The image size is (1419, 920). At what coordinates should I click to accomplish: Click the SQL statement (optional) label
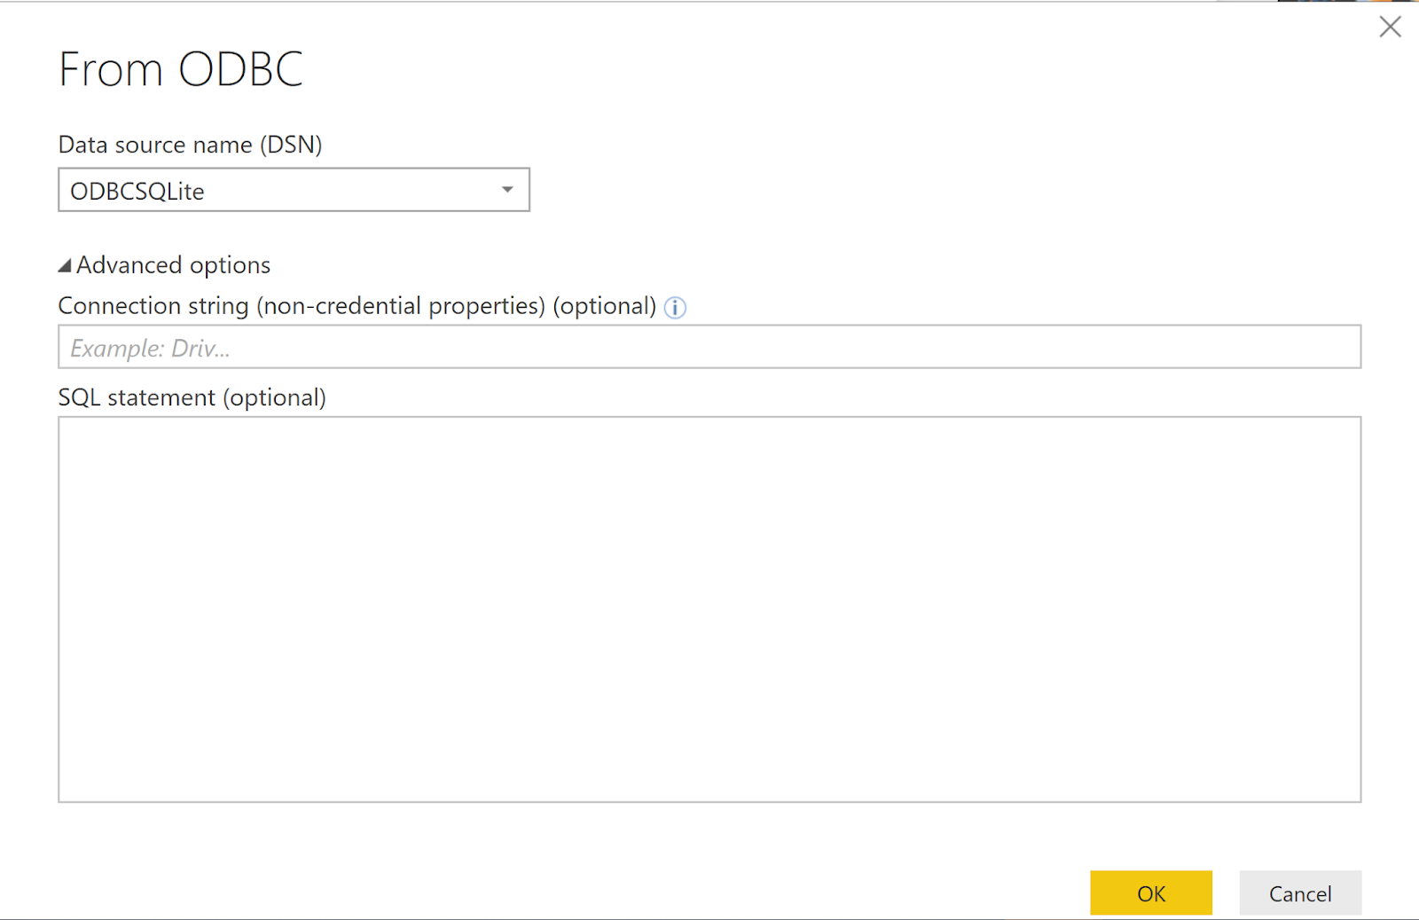pyautogui.click(x=192, y=397)
